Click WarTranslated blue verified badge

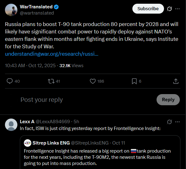[56, 7]
